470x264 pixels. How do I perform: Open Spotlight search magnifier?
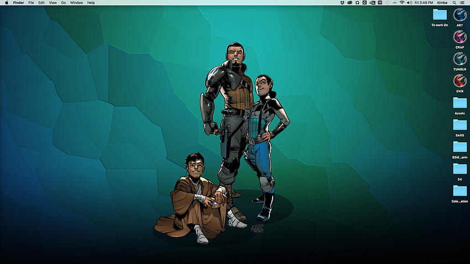tap(455, 3)
